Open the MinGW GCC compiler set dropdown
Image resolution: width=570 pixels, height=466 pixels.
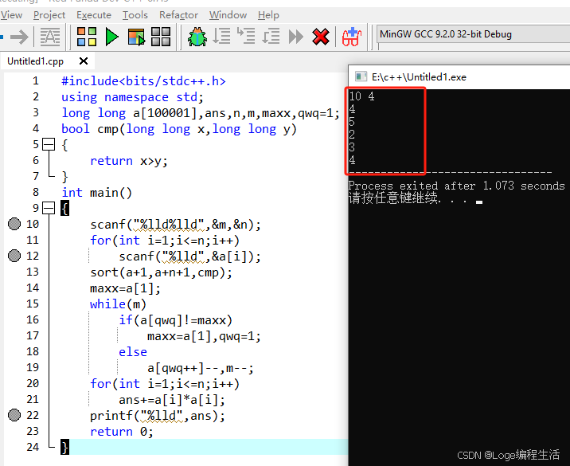point(474,34)
